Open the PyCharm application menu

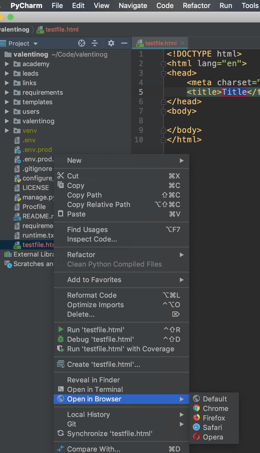26,5
